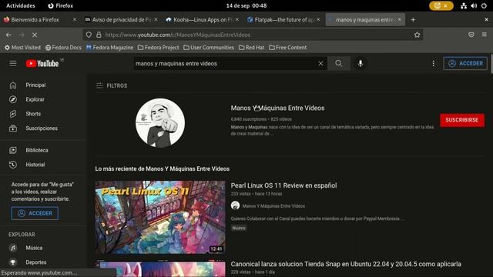This screenshot has width=493, height=277.
Task: Open the Pocket save icon
Action: pos(471,35)
